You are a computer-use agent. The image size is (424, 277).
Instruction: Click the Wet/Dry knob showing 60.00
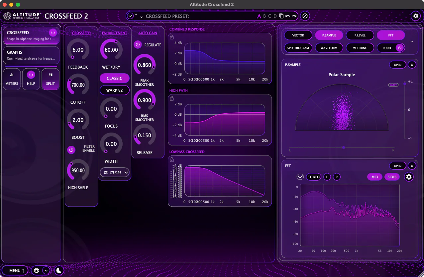(111, 50)
